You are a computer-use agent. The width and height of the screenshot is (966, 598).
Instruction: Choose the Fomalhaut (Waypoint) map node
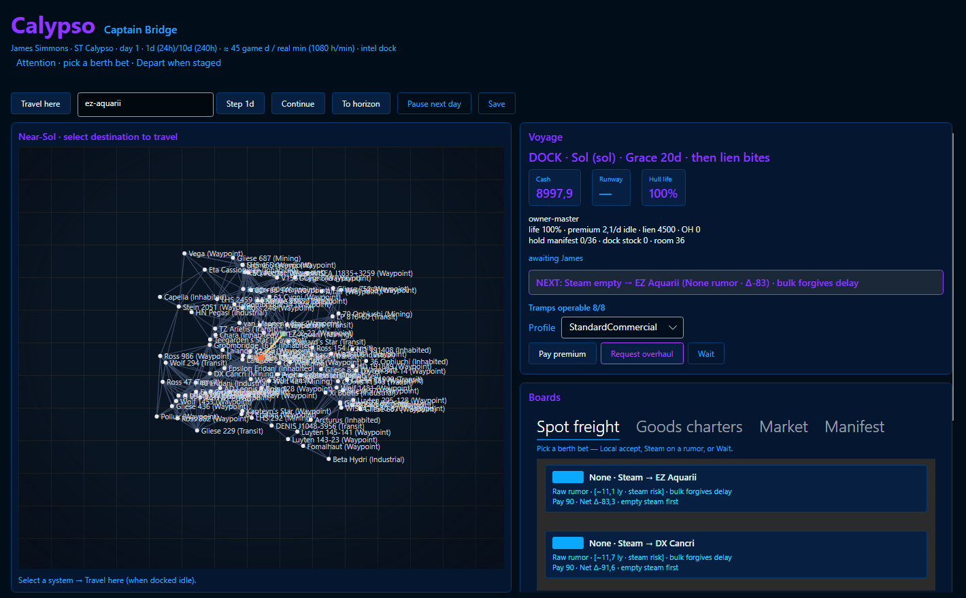click(x=303, y=446)
